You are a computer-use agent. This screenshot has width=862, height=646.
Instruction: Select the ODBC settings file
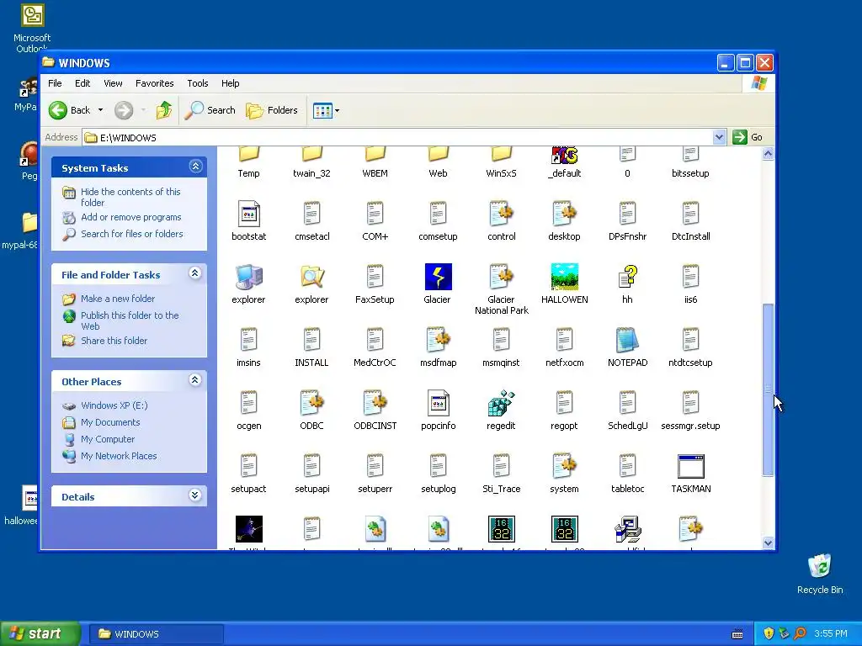click(x=311, y=403)
